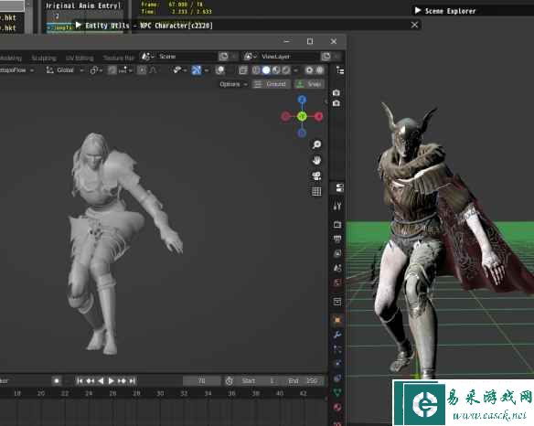
Task: Open the orange Object properties tab icon
Action: [x=337, y=320]
